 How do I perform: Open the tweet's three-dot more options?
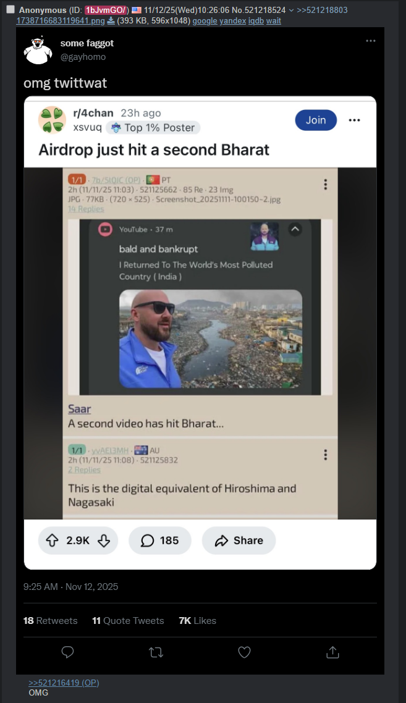[371, 41]
